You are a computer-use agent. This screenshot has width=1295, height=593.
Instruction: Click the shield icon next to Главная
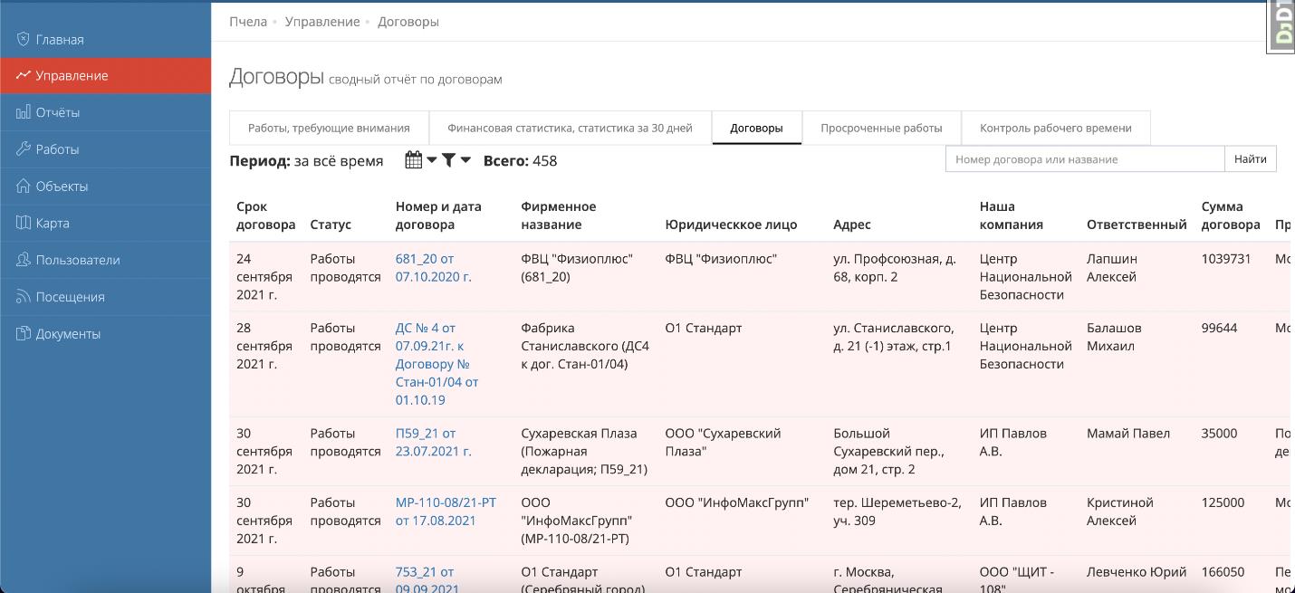coord(24,39)
